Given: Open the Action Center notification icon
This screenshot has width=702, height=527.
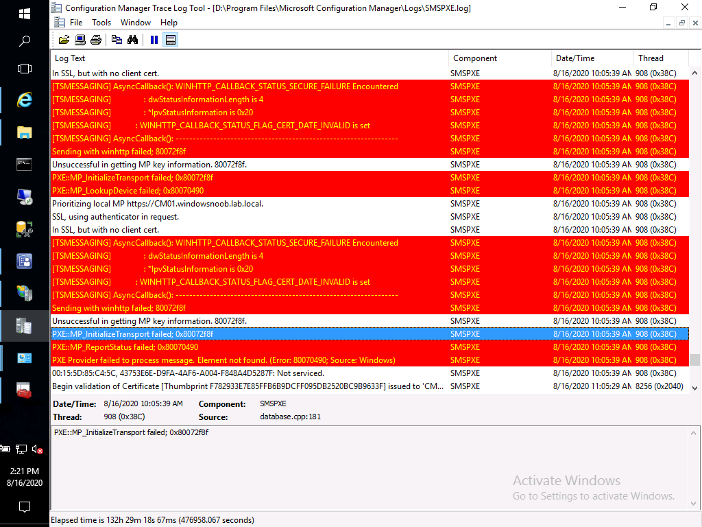Looking at the screenshot, I should pyautogui.click(x=25, y=507).
